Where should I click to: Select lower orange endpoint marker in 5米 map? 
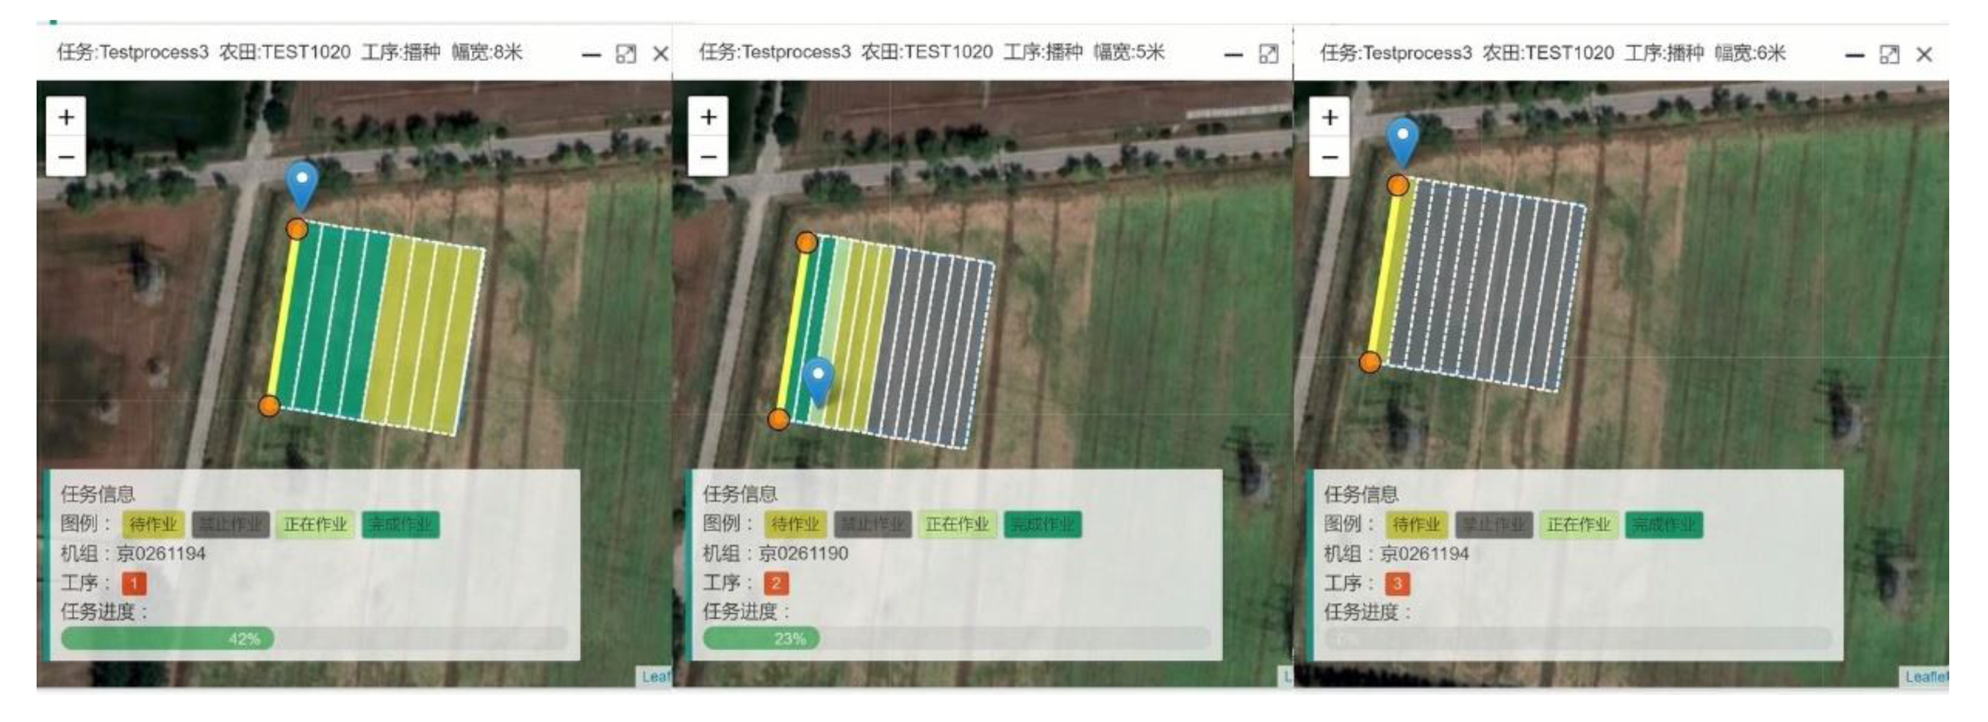[x=779, y=420]
